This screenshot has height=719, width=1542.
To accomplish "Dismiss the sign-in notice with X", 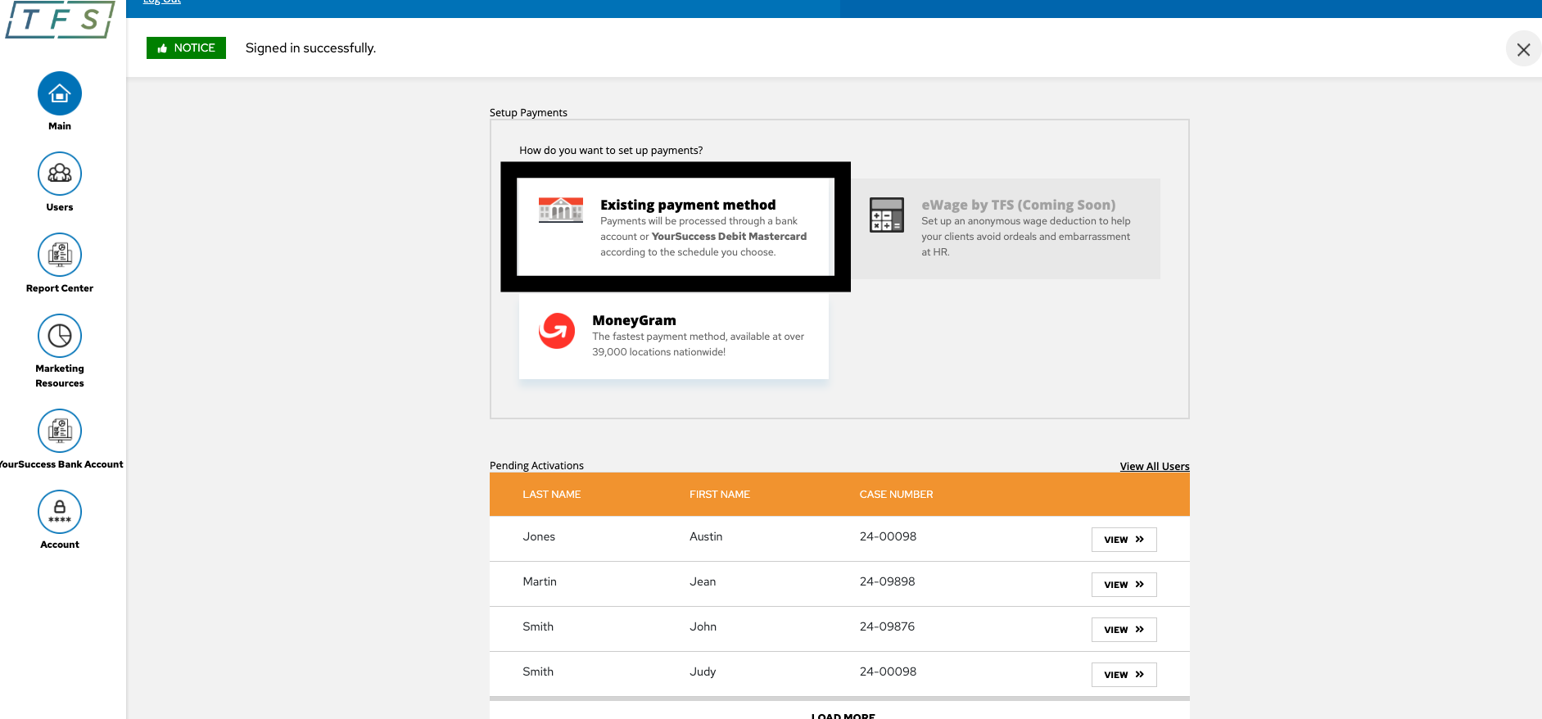I will pos(1523,50).
